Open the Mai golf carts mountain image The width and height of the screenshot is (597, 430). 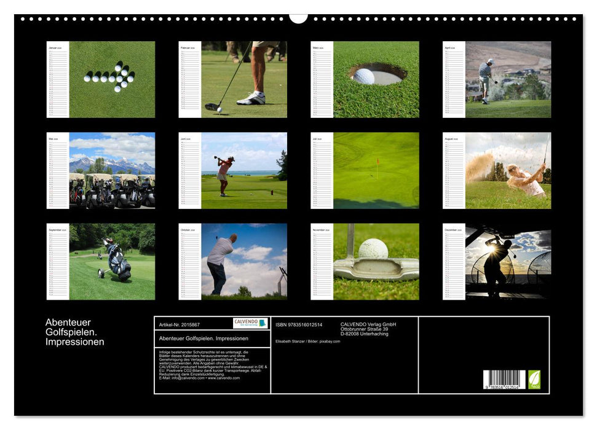(x=114, y=172)
